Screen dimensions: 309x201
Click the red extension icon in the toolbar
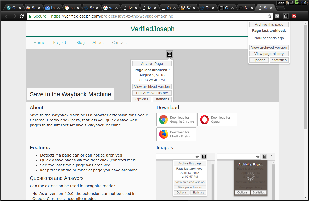pyautogui.click(x=294, y=16)
